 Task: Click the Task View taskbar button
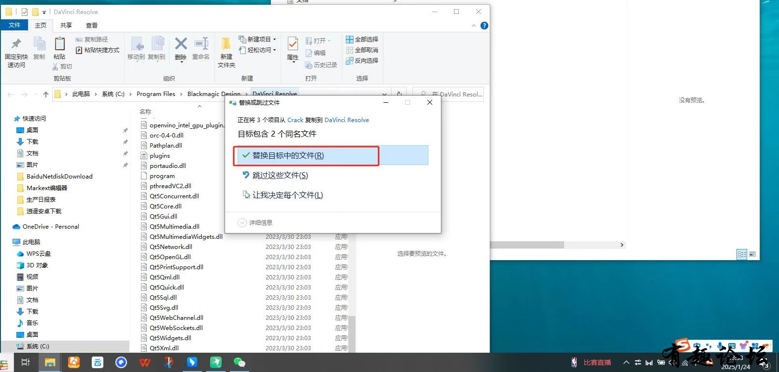point(26,362)
